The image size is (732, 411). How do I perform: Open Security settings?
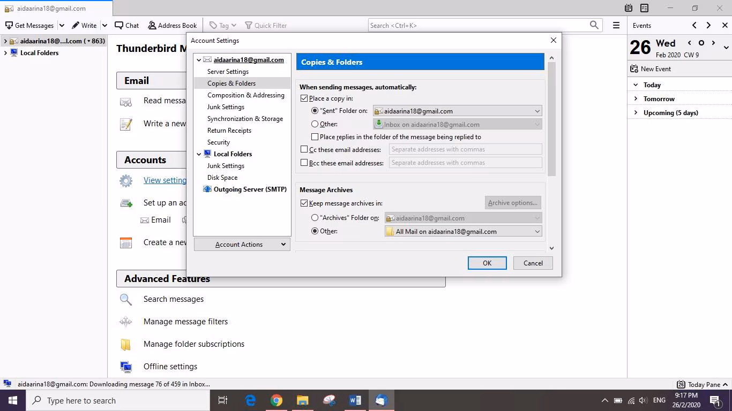(219, 142)
